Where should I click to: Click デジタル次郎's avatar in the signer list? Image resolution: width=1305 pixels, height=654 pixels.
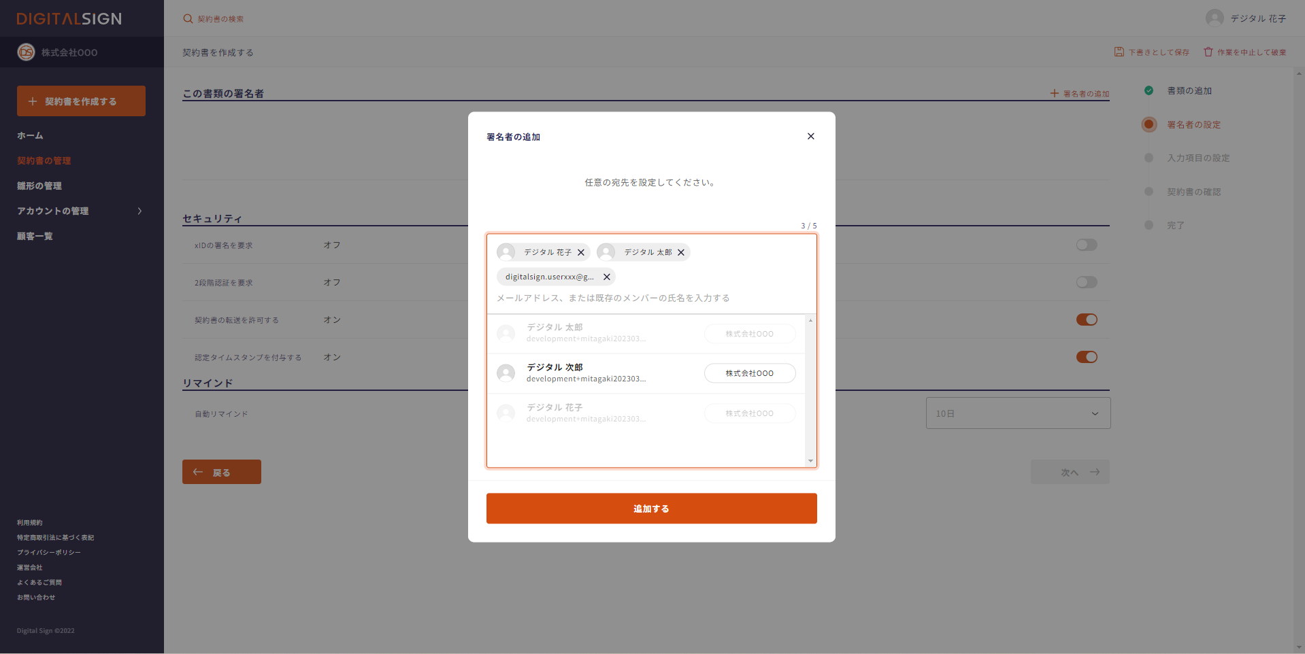tap(506, 373)
